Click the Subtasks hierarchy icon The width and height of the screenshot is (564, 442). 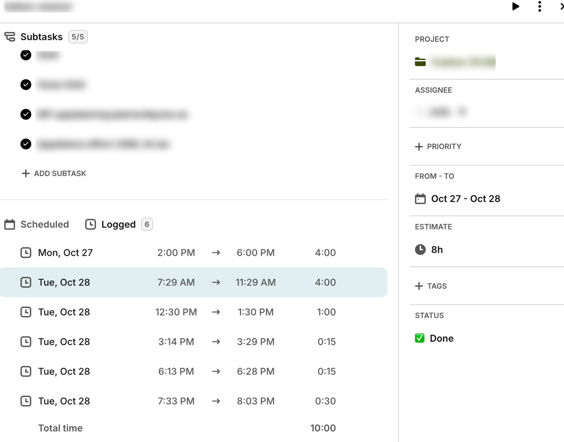pyautogui.click(x=10, y=37)
